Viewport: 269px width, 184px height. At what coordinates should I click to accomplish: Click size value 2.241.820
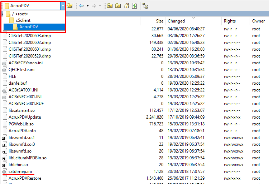point(155,117)
